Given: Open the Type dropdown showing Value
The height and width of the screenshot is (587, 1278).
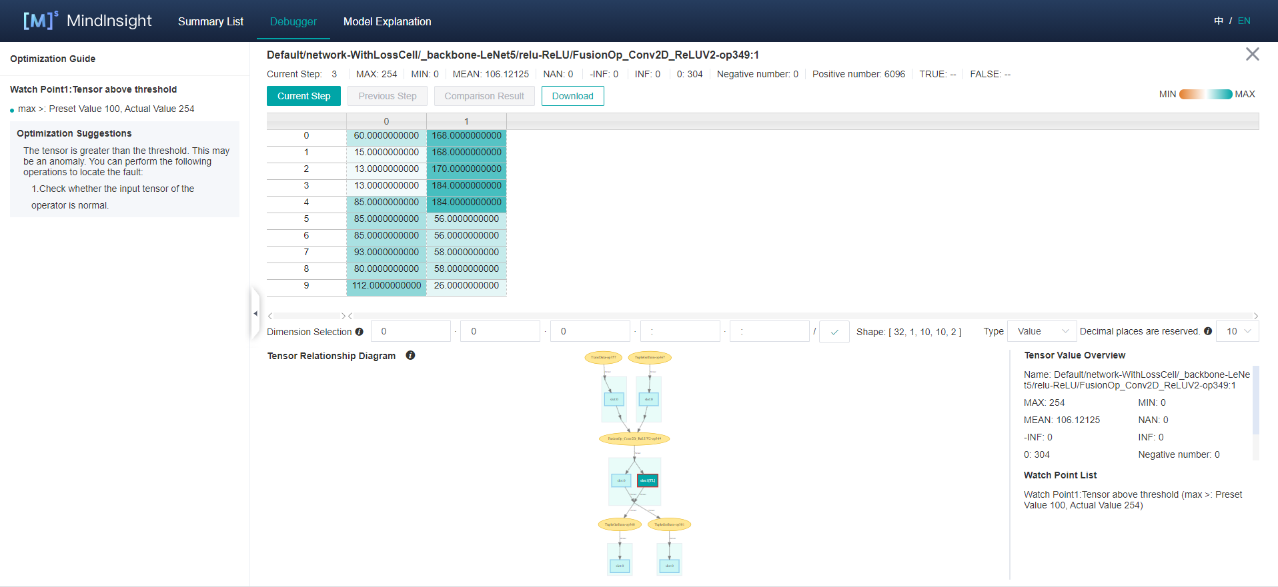Looking at the screenshot, I should [x=1041, y=331].
